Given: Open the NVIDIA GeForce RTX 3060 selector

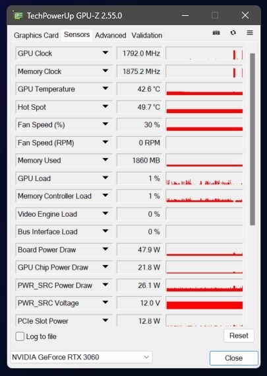Looking at the screenshot, I should [x=81, y=357].
